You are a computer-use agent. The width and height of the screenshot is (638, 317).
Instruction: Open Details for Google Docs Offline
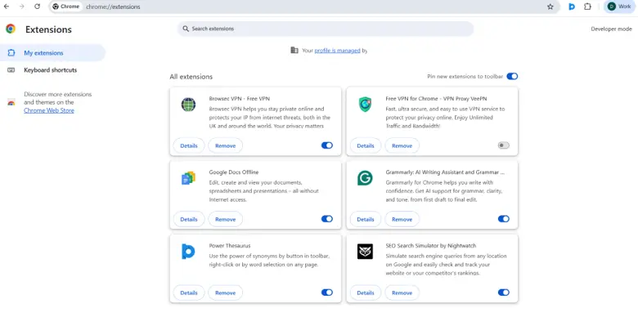[189, 219]
